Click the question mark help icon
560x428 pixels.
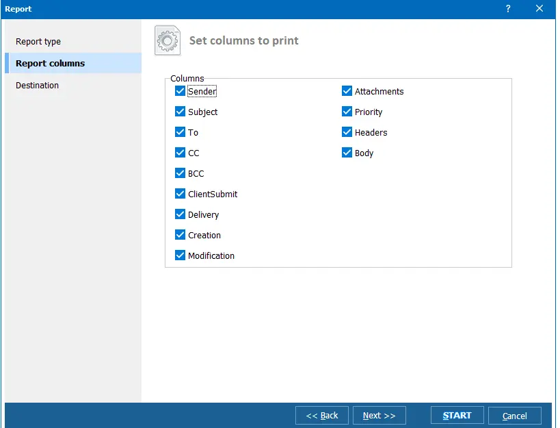(x=508, y=9)
